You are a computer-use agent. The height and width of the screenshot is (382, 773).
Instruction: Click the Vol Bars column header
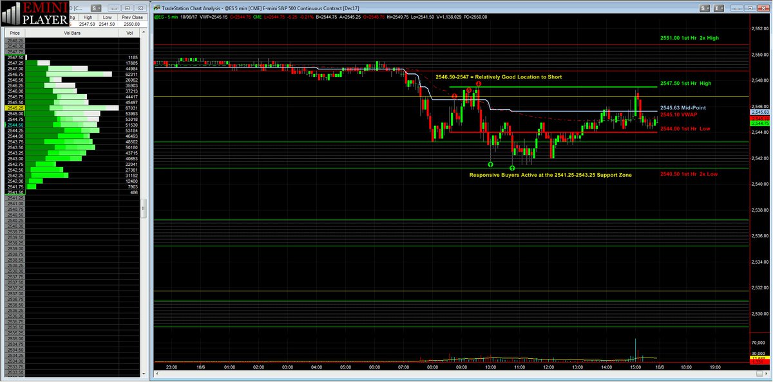(72, 32)
